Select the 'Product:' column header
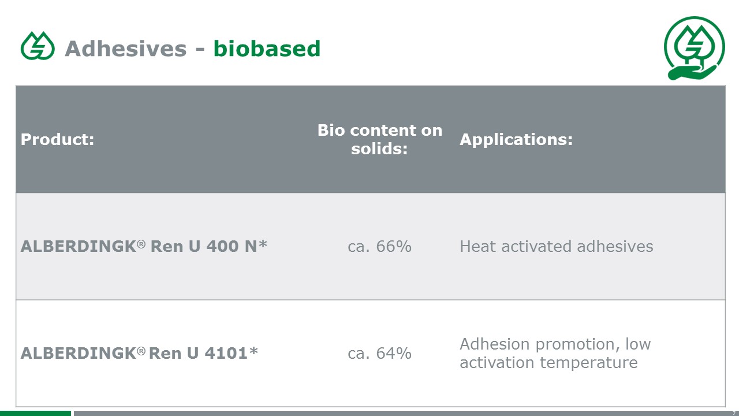 (x=57, y=140)
